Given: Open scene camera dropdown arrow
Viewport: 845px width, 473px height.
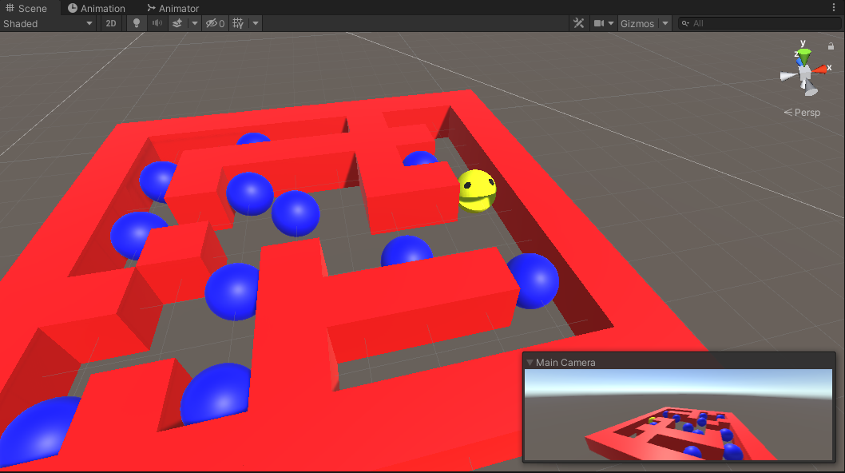Looking at the screenshot, I should pyautogui.click(x=611, y=23).
